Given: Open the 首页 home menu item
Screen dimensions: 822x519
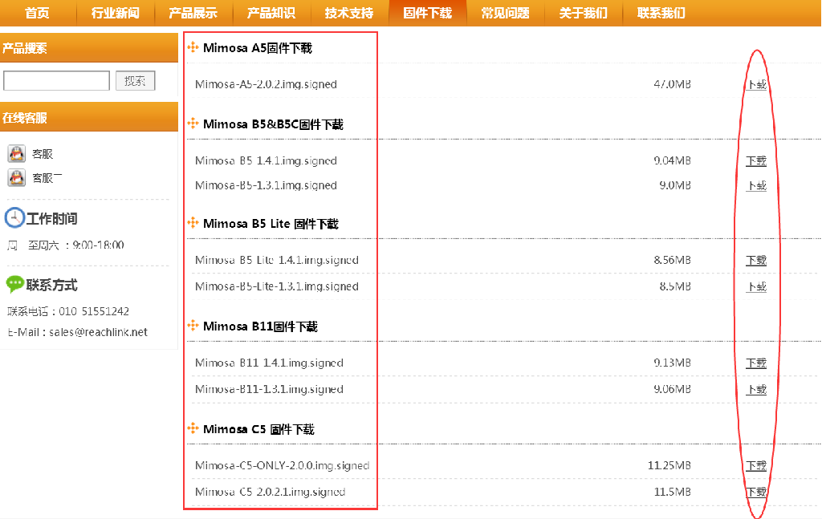Looking at the screenshot, I should click(x=37, y=13).
